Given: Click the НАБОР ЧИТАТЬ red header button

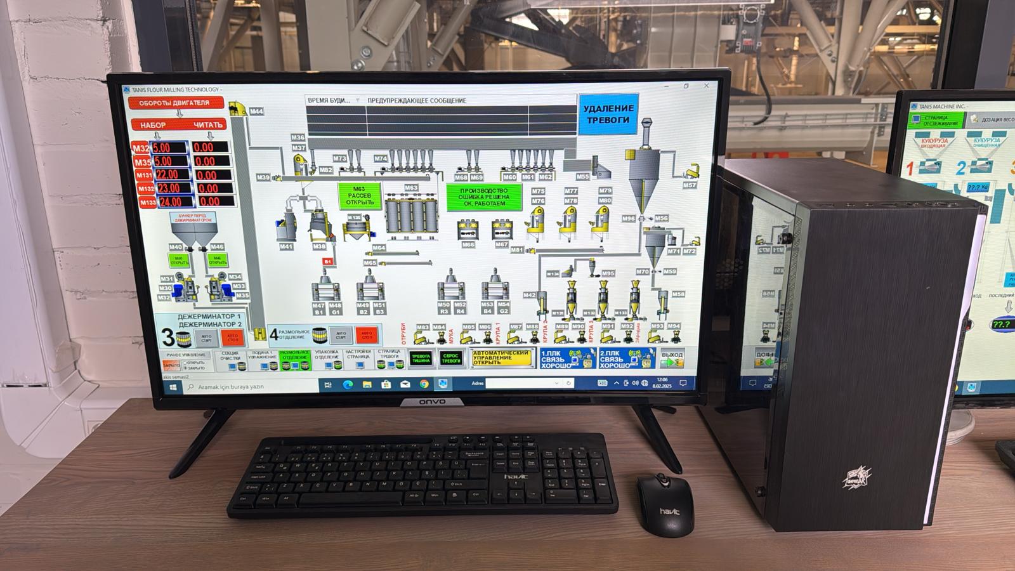Looking at the screenshot, I should [178, 124].
